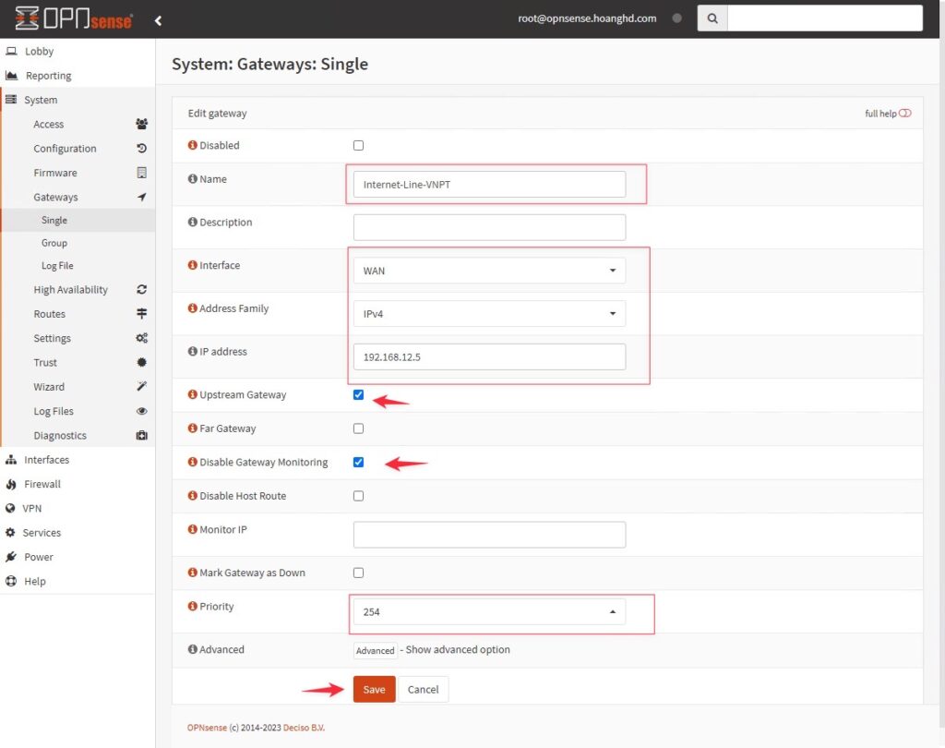This screenshot has width=945, height=748.
Task: Click the search magnifier icon
Action: click(712, 18)
